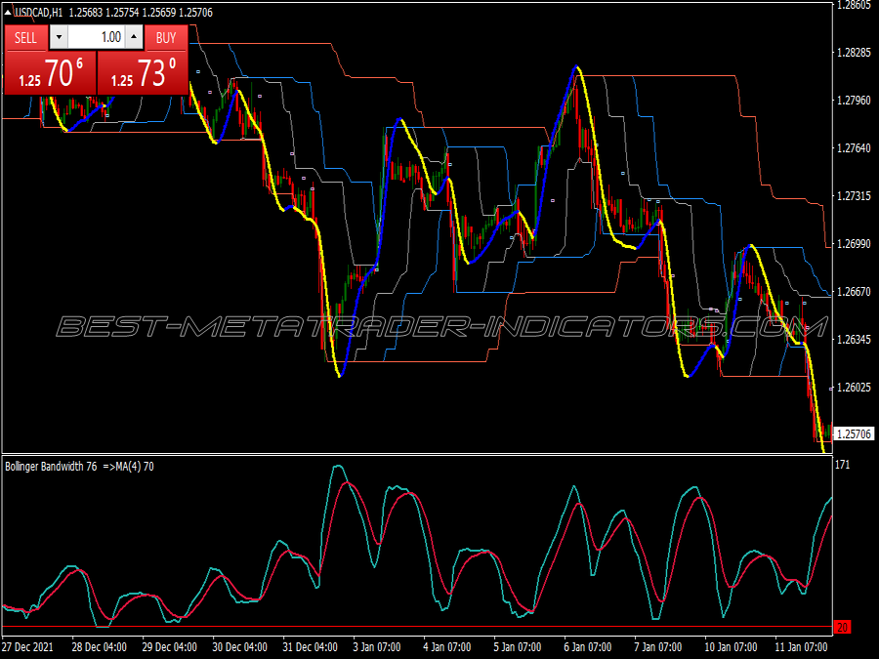
Task: Click the 10 Jan 07:00 time label
Action: (731, 646)
